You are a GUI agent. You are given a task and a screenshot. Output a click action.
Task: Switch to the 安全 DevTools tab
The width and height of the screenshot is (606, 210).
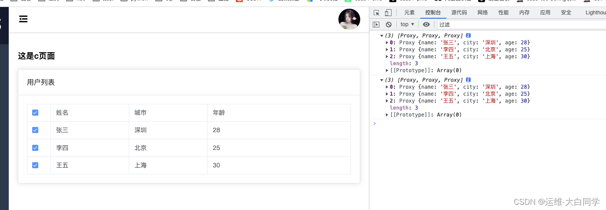point(566,13)
